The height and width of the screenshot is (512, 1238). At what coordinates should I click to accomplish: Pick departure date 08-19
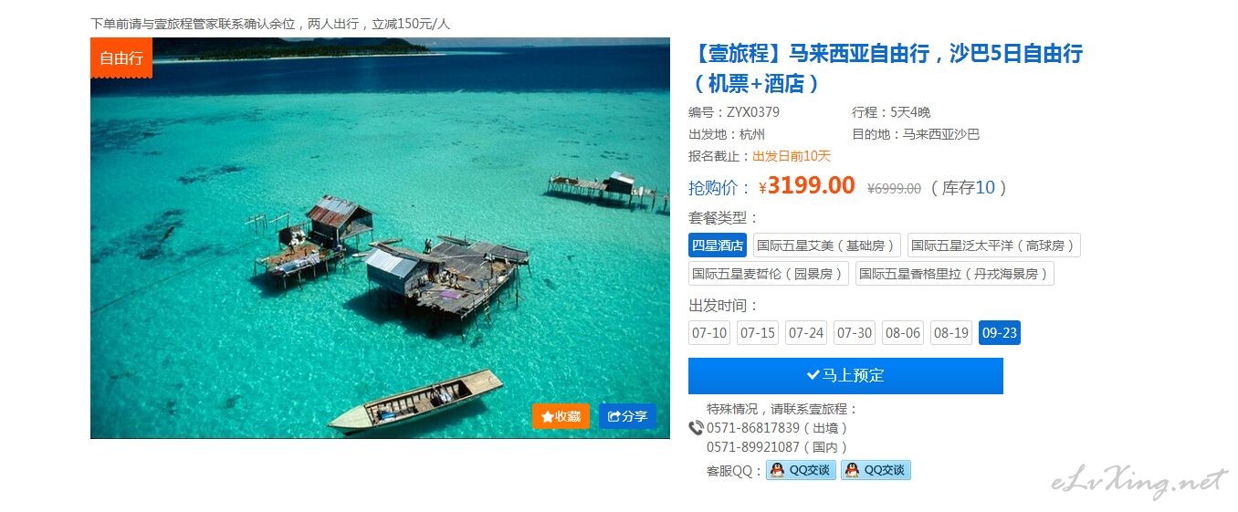pyautogui.click(x=951, y=333)
